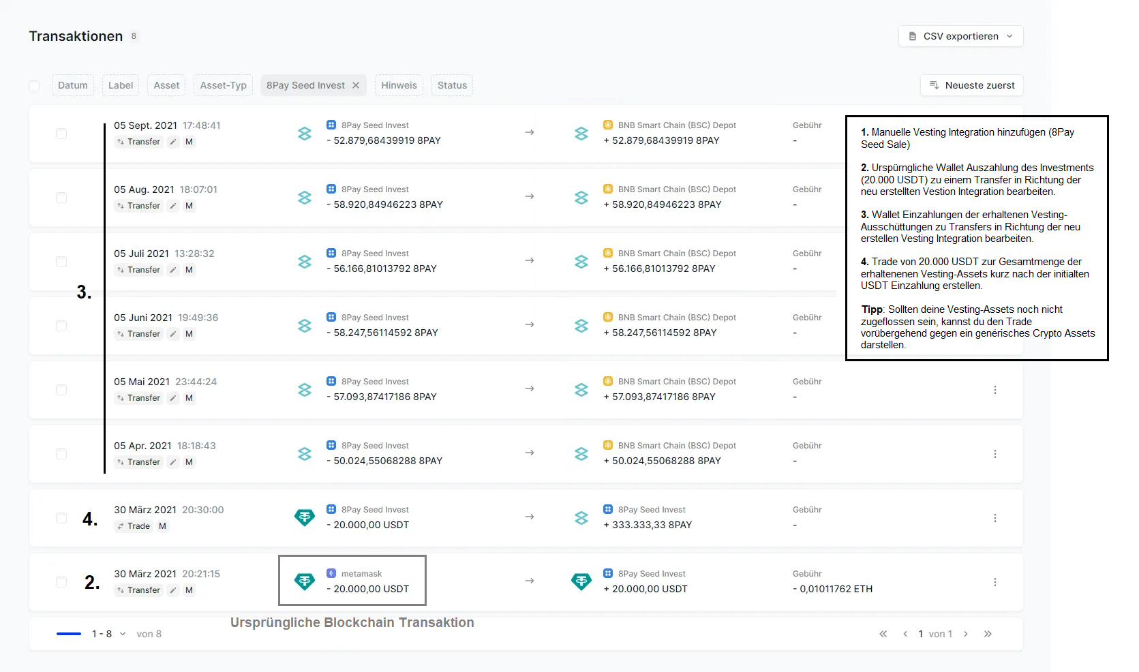This screenshot has height=672, width=1139.
Task: Click Transfer label on 05 Aug. 2021 row
Action: pyautogui.click(x=138, y=206)
